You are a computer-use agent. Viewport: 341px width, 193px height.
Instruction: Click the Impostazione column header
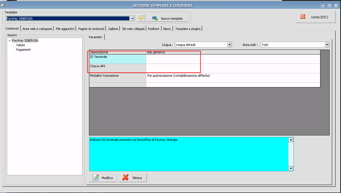click(x=118, y=52)
